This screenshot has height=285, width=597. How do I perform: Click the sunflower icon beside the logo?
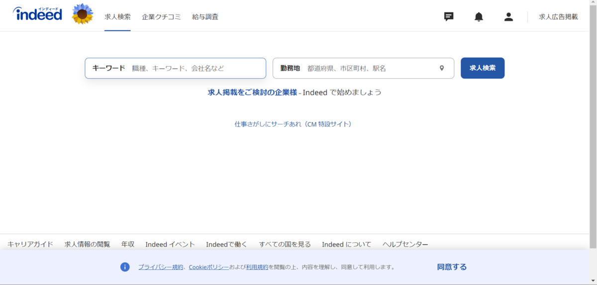(83, 14)
